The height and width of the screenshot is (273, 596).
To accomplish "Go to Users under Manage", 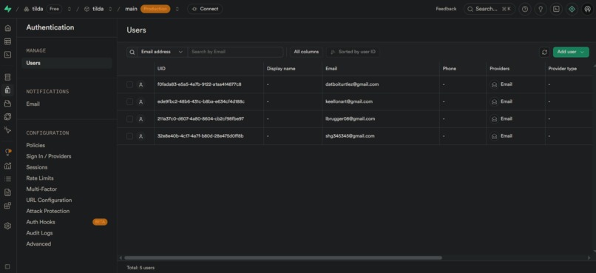I will (67, 63).
